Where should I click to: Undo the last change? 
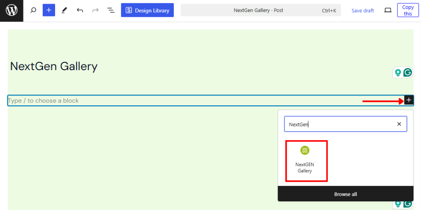(x=80, y=10)
